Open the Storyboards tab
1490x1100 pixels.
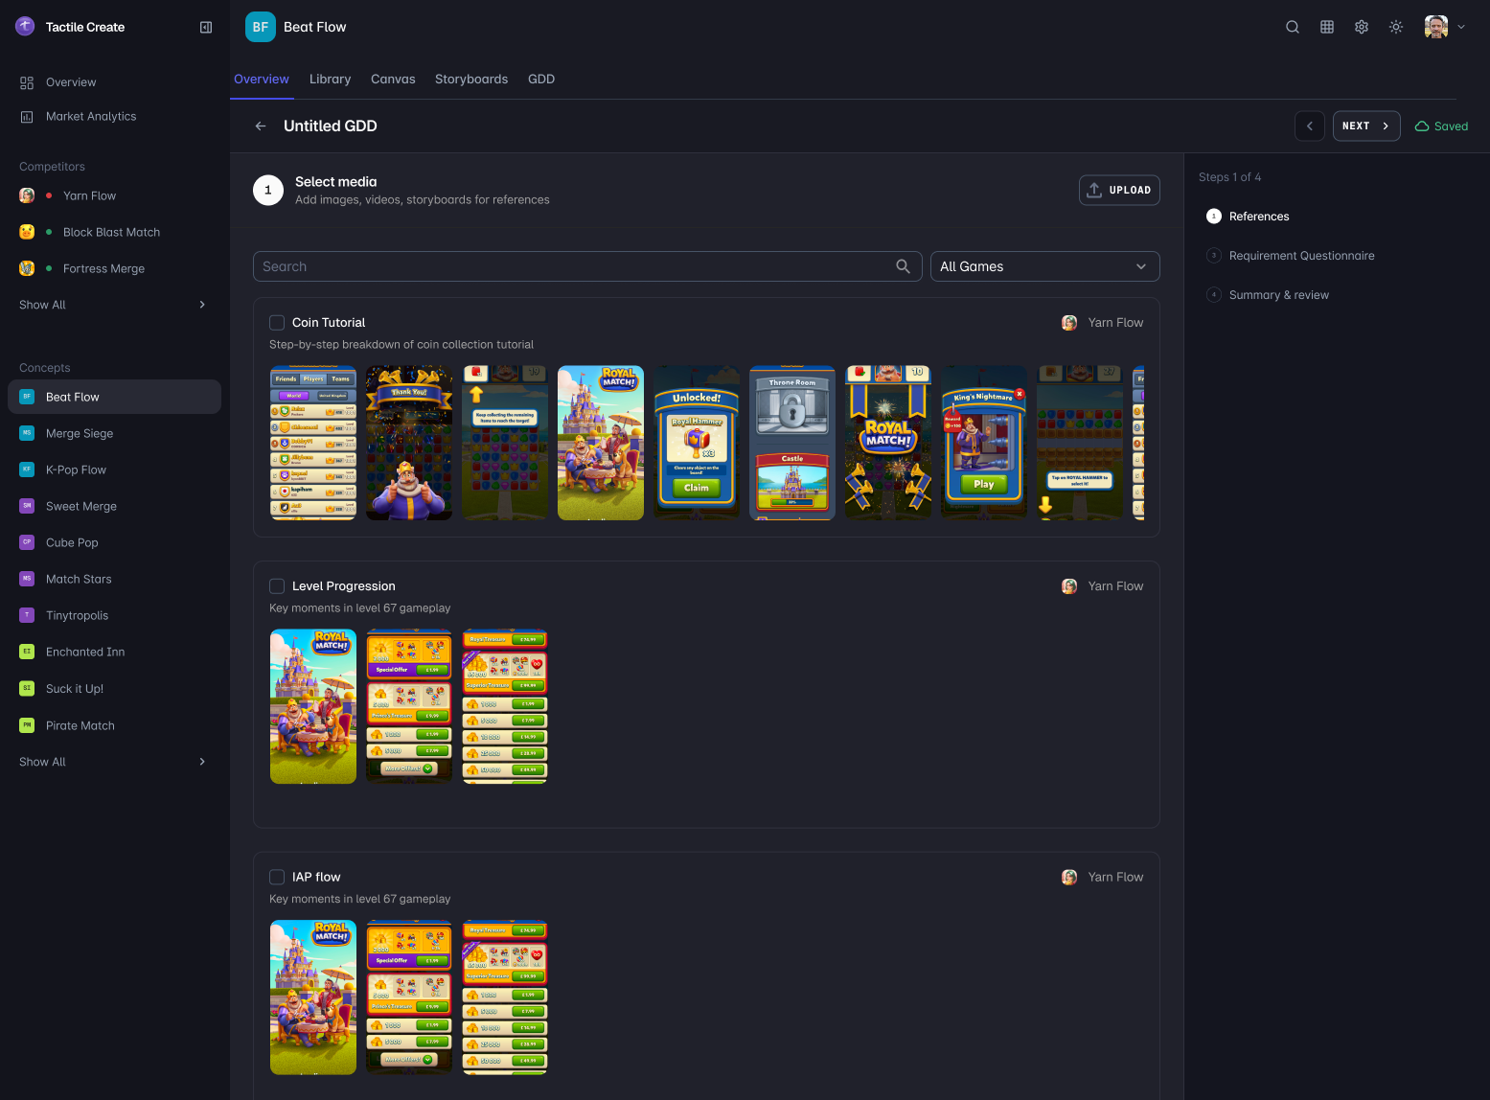point(471,80)
